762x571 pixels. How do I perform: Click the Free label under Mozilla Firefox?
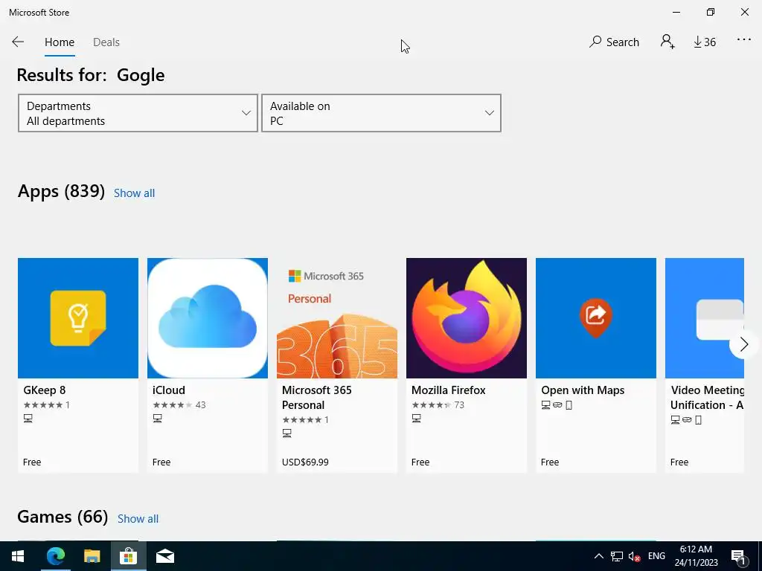420,462
